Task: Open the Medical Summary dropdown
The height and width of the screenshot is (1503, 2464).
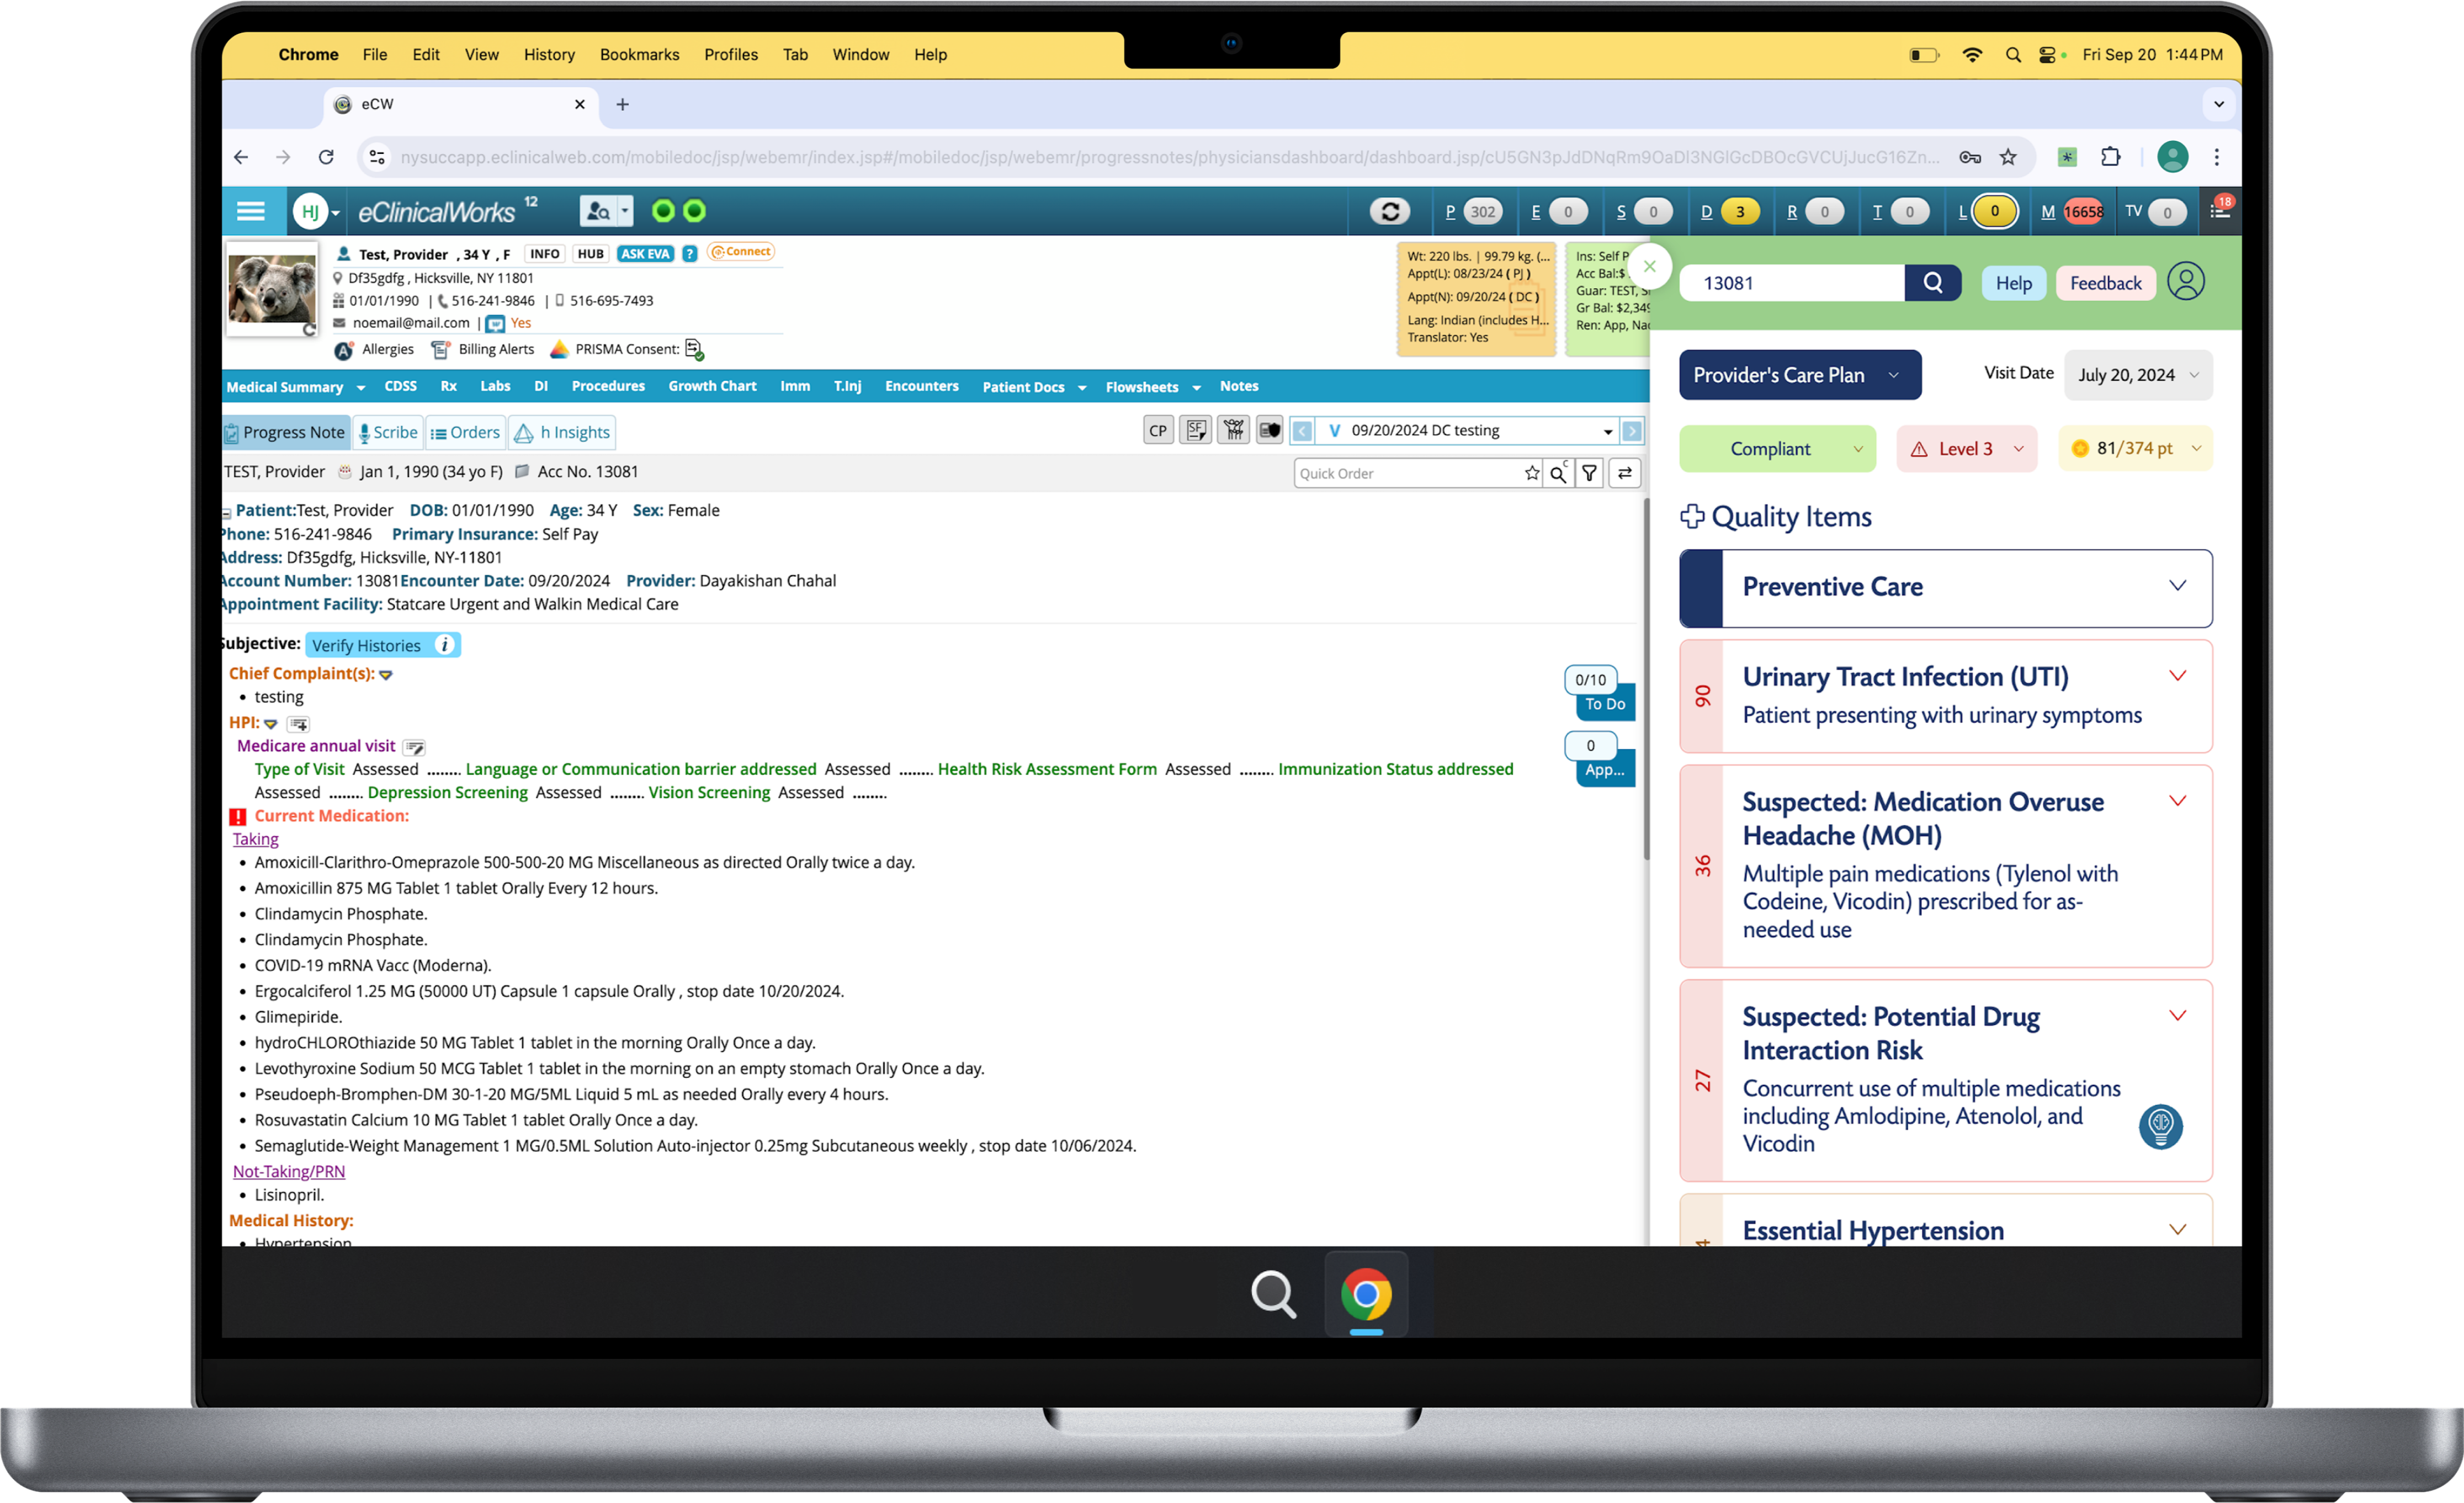Action: 296,387
